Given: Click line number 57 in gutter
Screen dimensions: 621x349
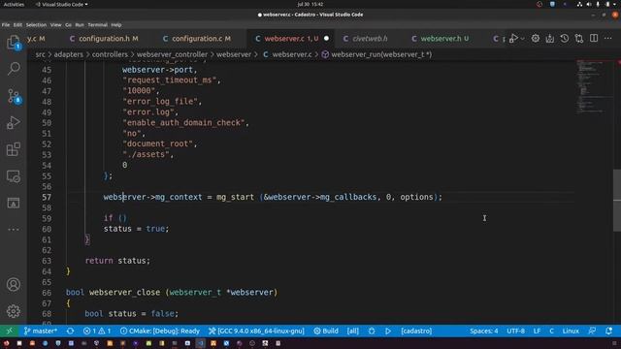Looking at the screenshot, I should click(47, 197).
